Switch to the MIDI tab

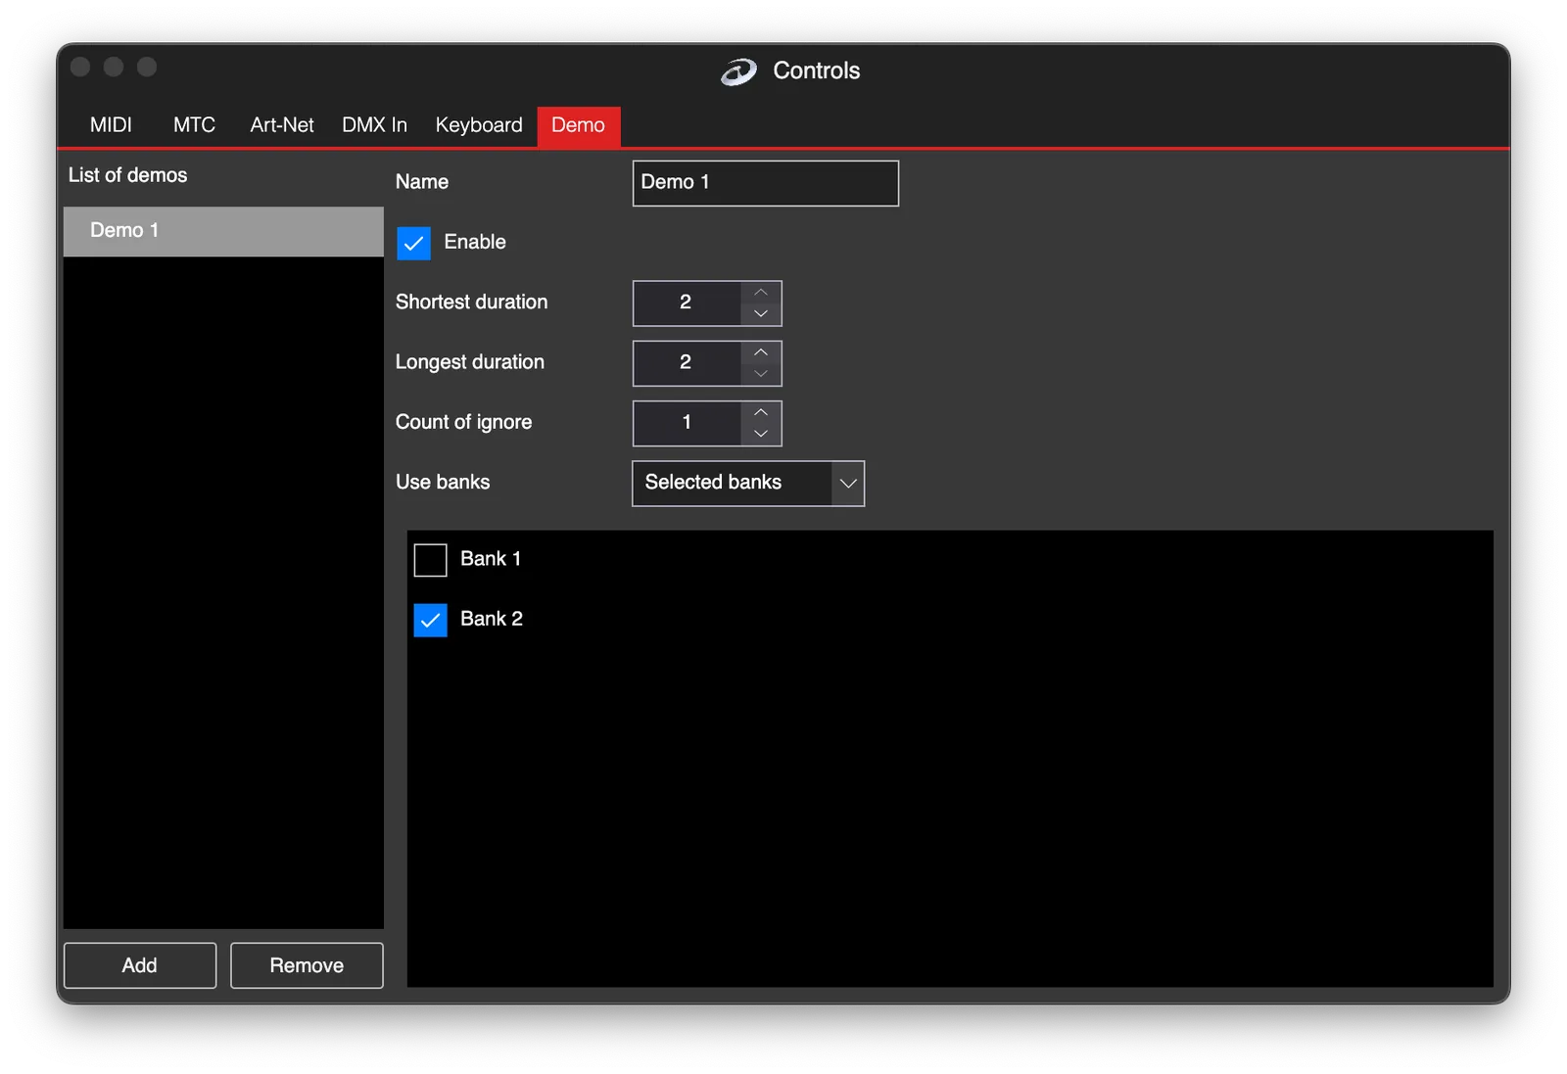click(x=111, y=125)
